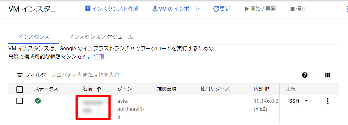Click the VM のインポート download icon
The height and width of the screenshot is (125, 348).
coord(155,9)
